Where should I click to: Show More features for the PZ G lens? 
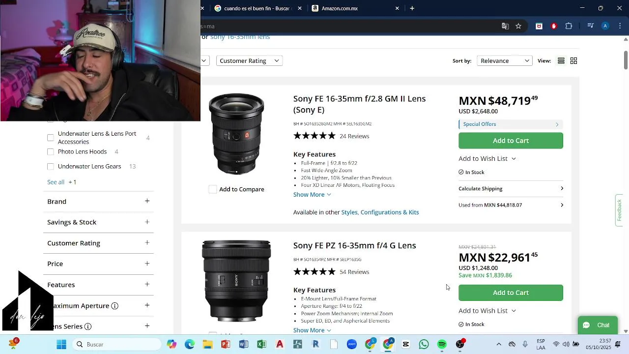[x=312, y=330]
